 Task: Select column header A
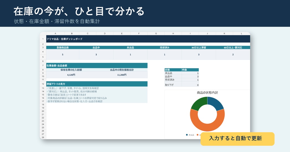coord(55,33)
